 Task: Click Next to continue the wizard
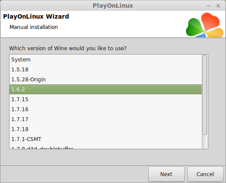pos(166,174)
